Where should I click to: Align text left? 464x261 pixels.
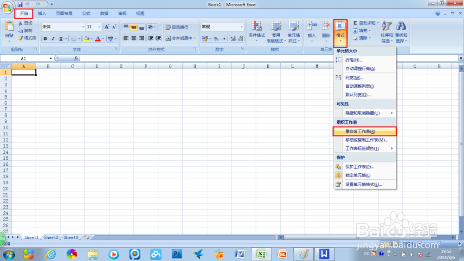(126, 38)
